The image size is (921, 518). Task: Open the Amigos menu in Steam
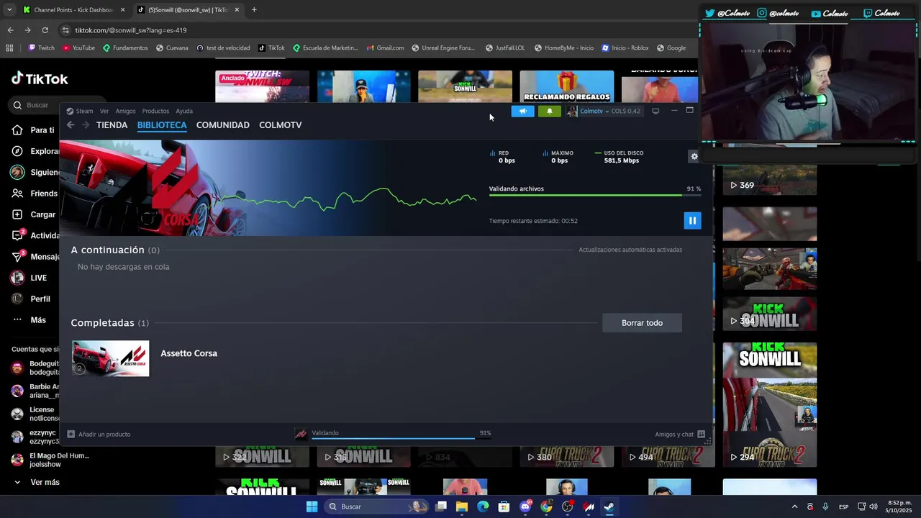click(125, 111)
